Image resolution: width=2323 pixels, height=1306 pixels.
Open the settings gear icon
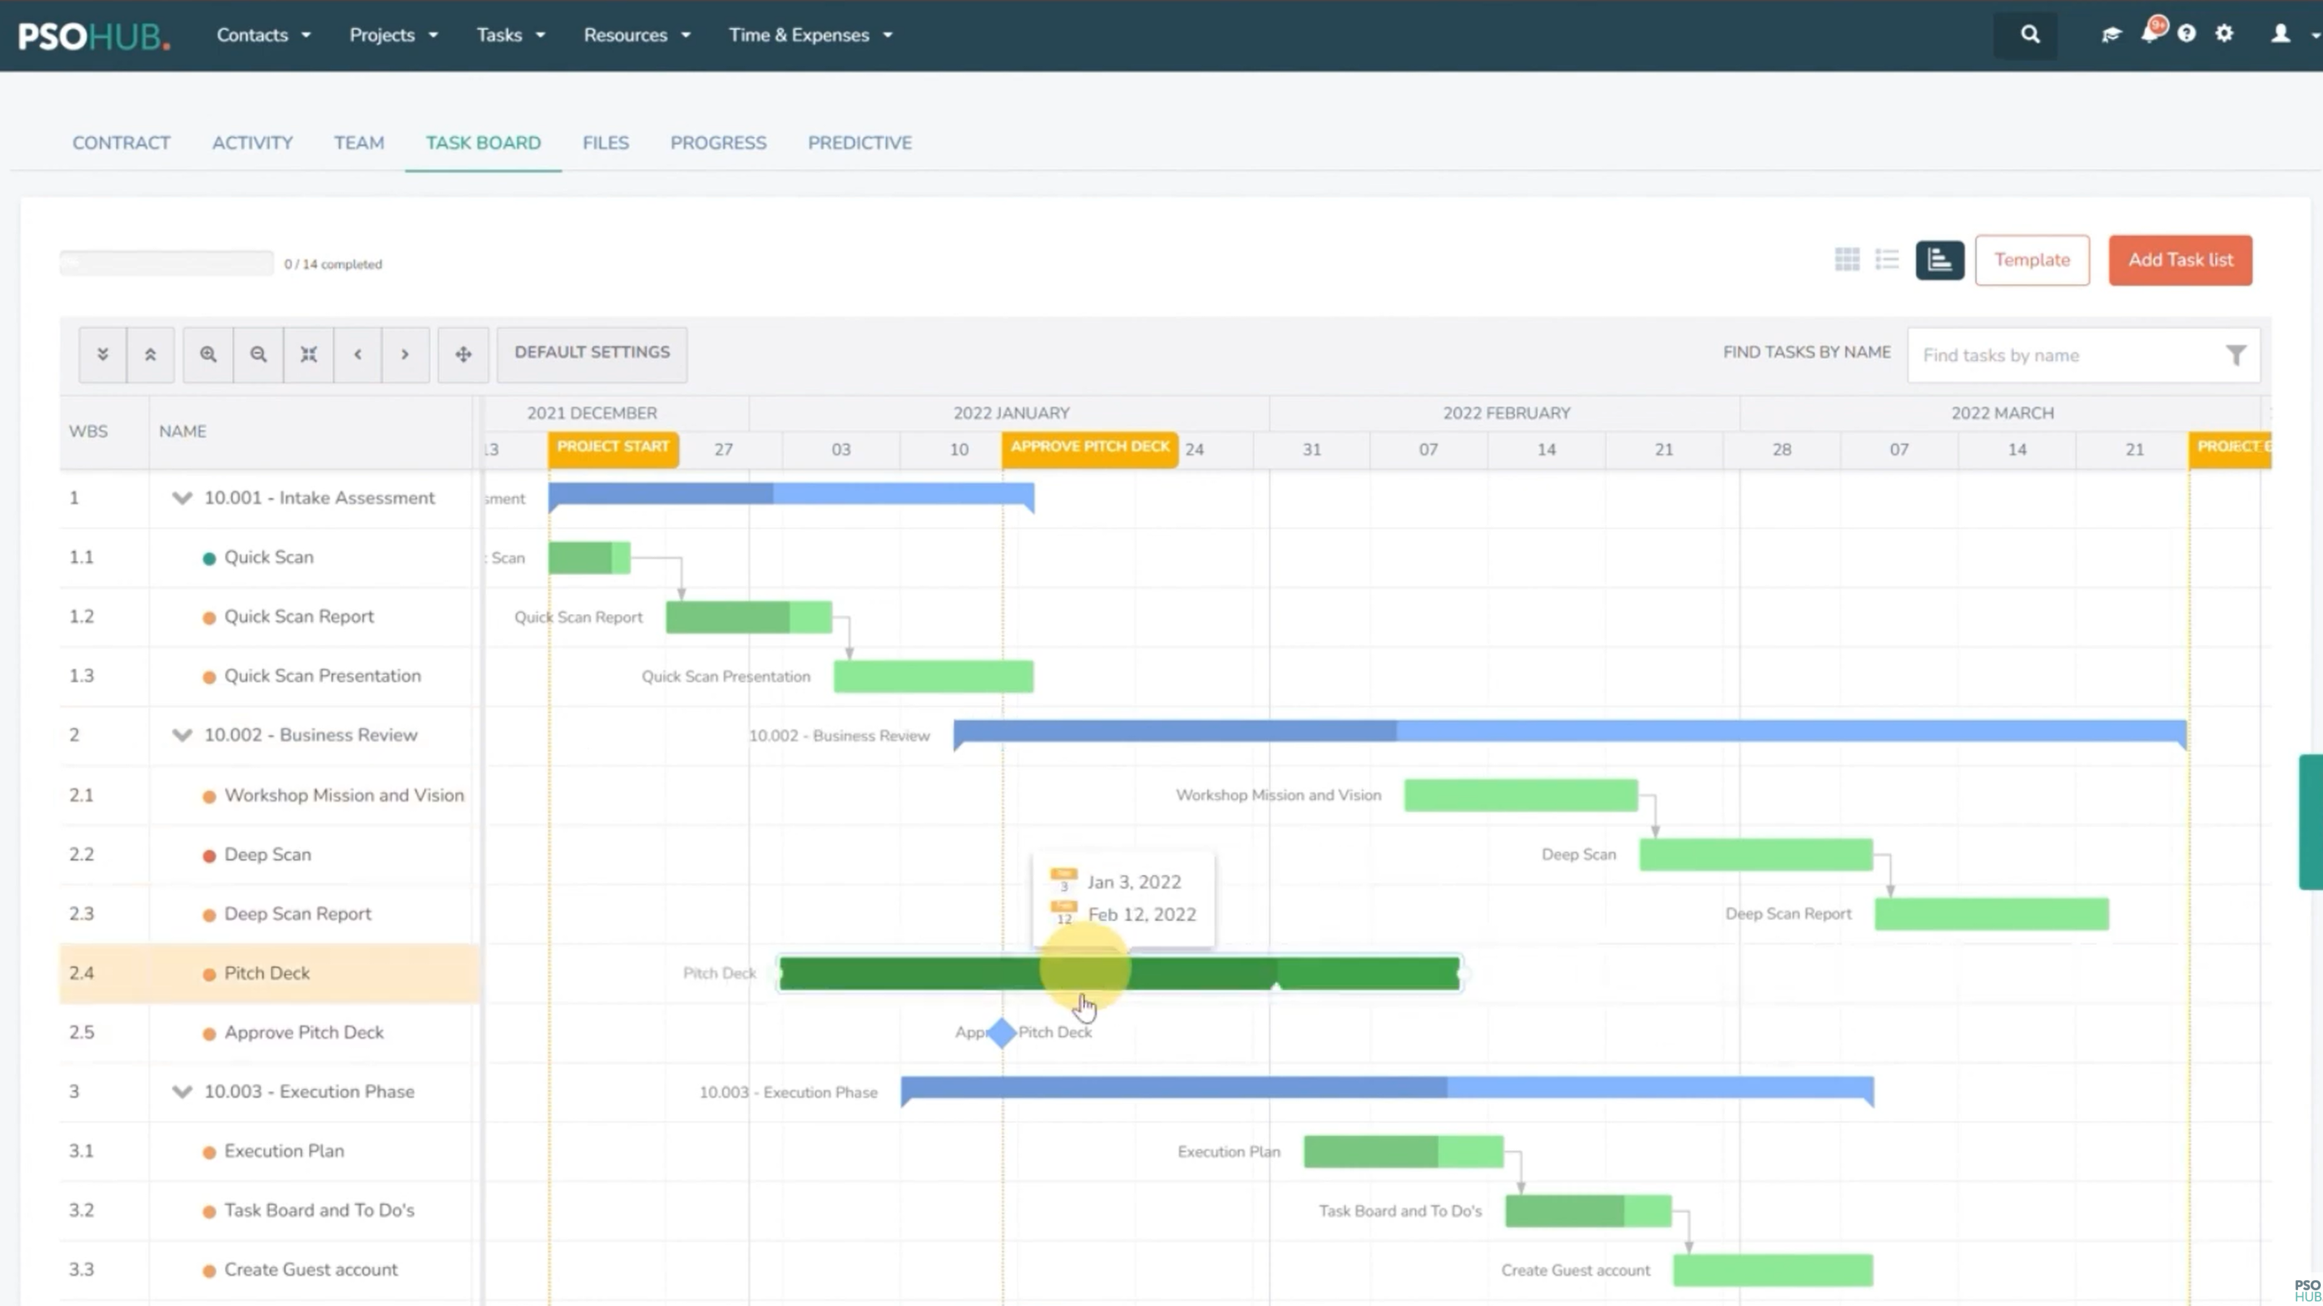[2224, 34]
